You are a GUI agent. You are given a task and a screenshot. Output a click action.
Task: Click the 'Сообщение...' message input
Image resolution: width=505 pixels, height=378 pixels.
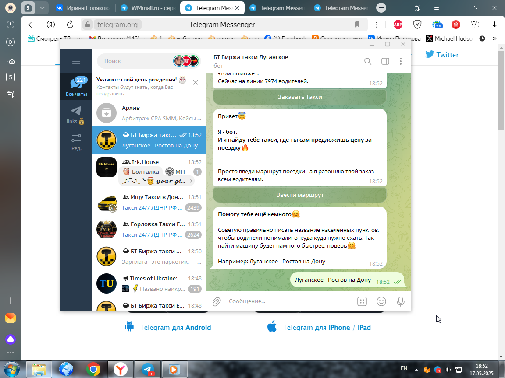[x=290, y=301]
